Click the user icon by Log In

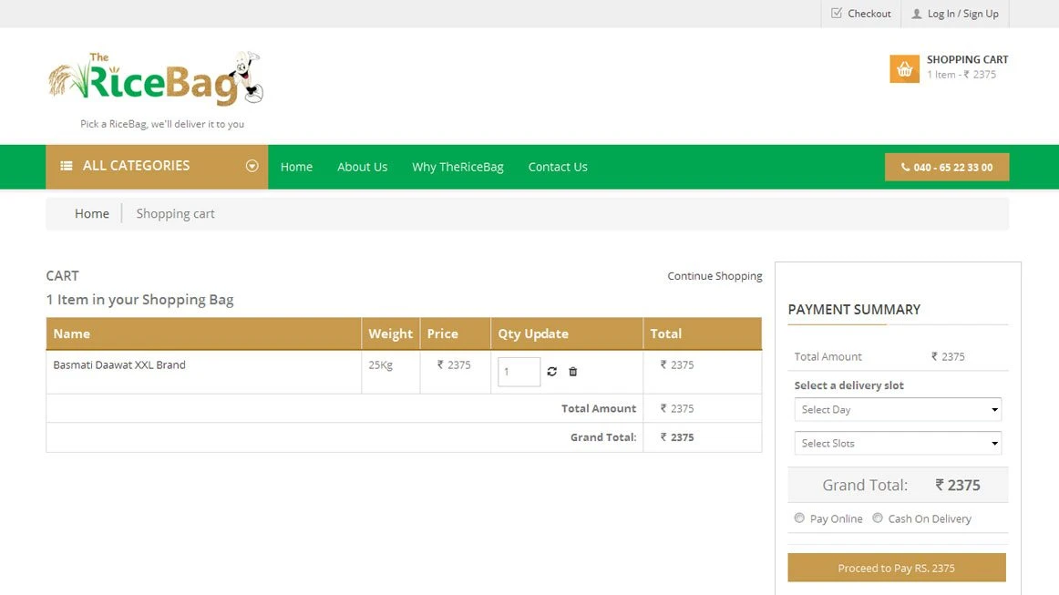917,14
